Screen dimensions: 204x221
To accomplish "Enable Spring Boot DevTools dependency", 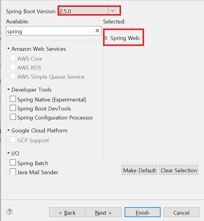I will point(13,108).
